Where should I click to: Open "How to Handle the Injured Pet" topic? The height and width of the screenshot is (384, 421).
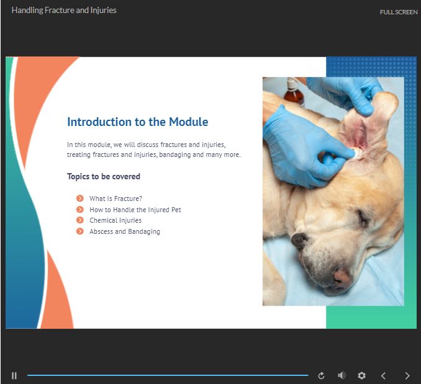pyautogui.click(x=135, y=210)
